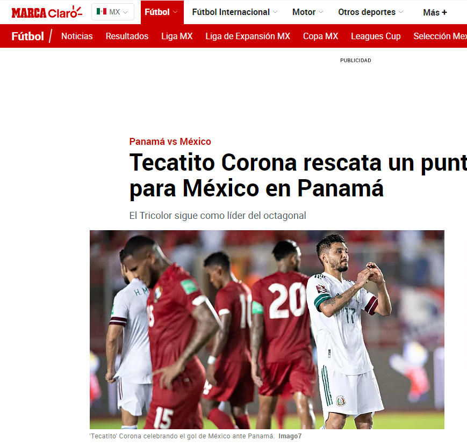
Task: Go to the Fútbol section heading
Action: [x=28, y=36]
